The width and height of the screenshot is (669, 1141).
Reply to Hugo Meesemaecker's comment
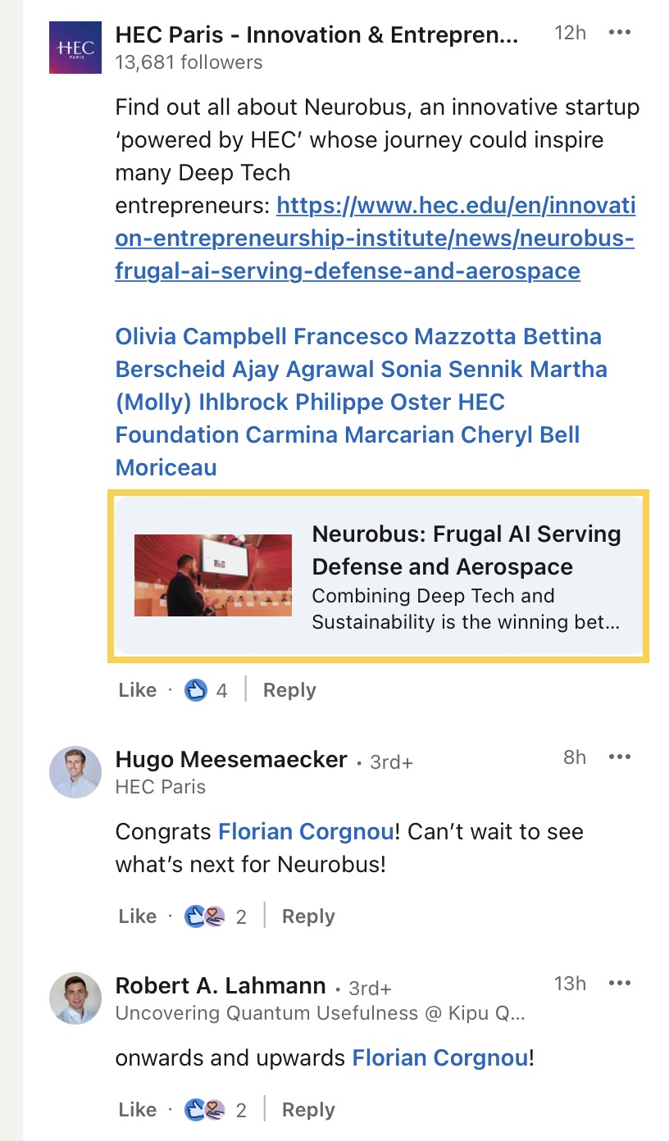tap(308, 916)
